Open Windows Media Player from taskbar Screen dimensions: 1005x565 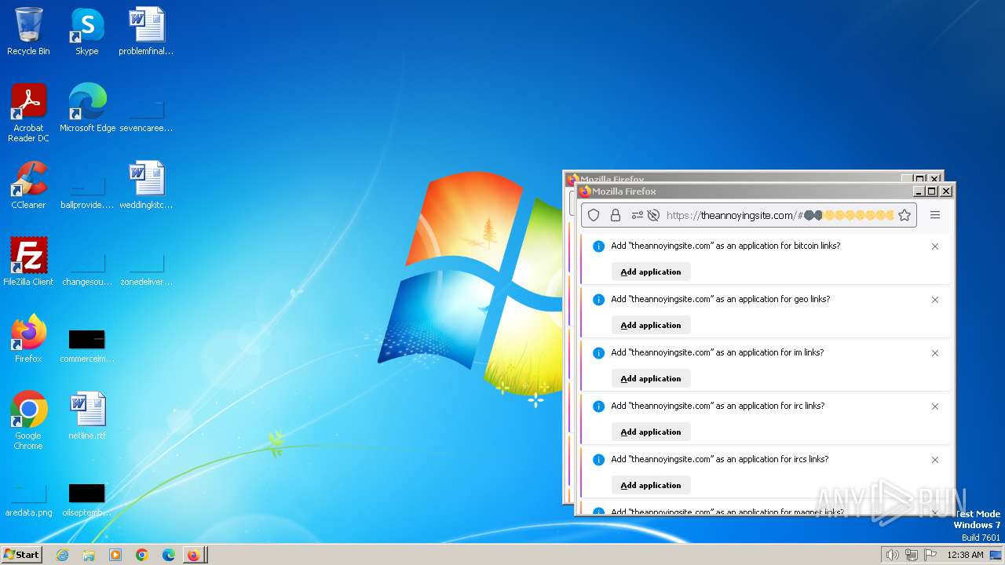(x=115, y=555)
